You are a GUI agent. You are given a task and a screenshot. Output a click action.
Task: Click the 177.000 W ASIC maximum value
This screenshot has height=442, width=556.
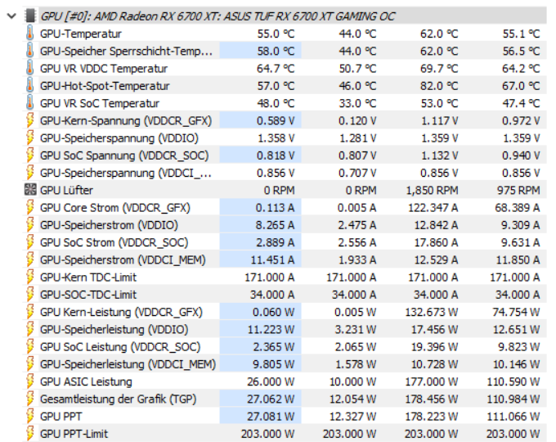431,381
